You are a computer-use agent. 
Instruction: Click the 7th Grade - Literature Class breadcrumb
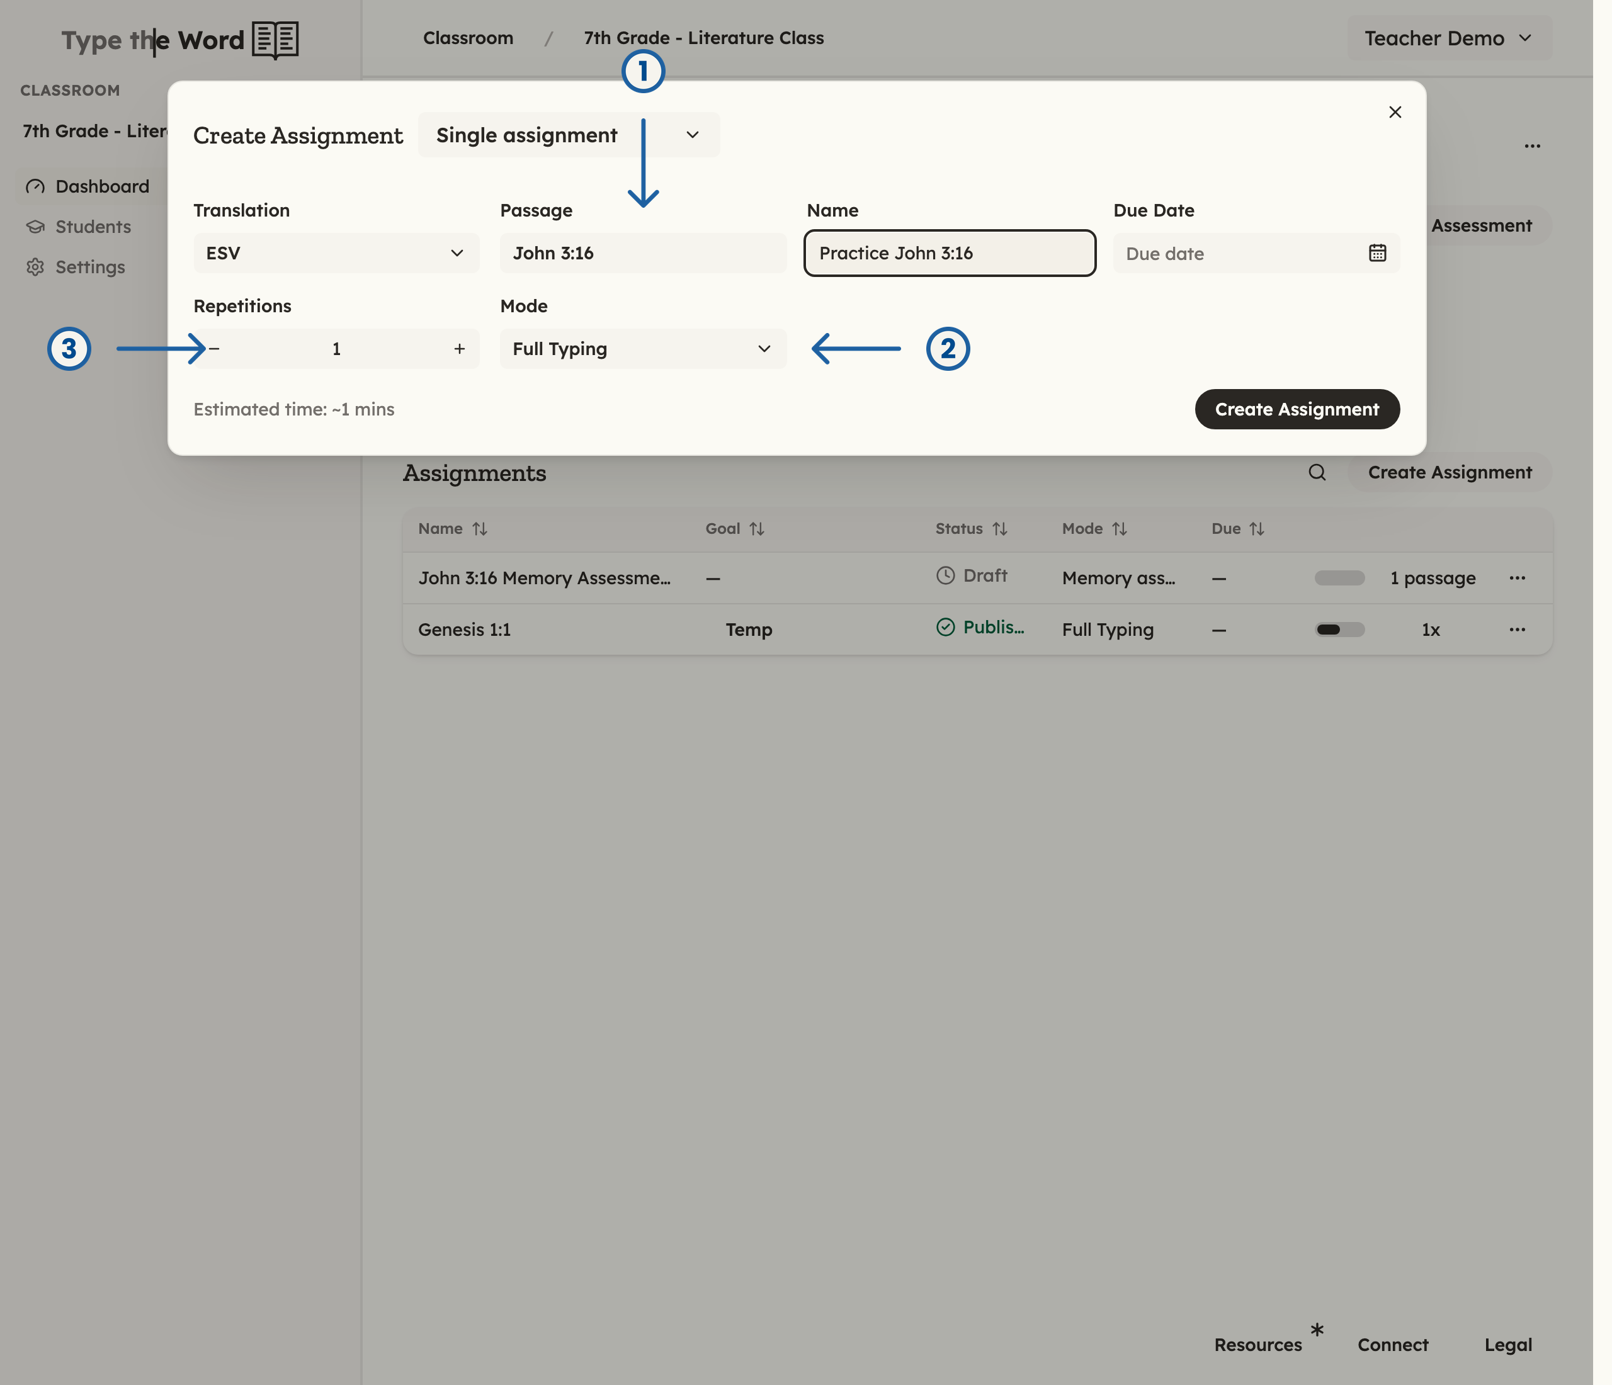703,38
